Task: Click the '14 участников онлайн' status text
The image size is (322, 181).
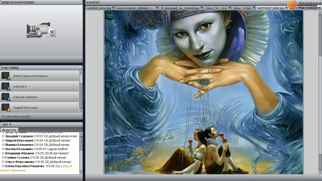Action: 16,116
